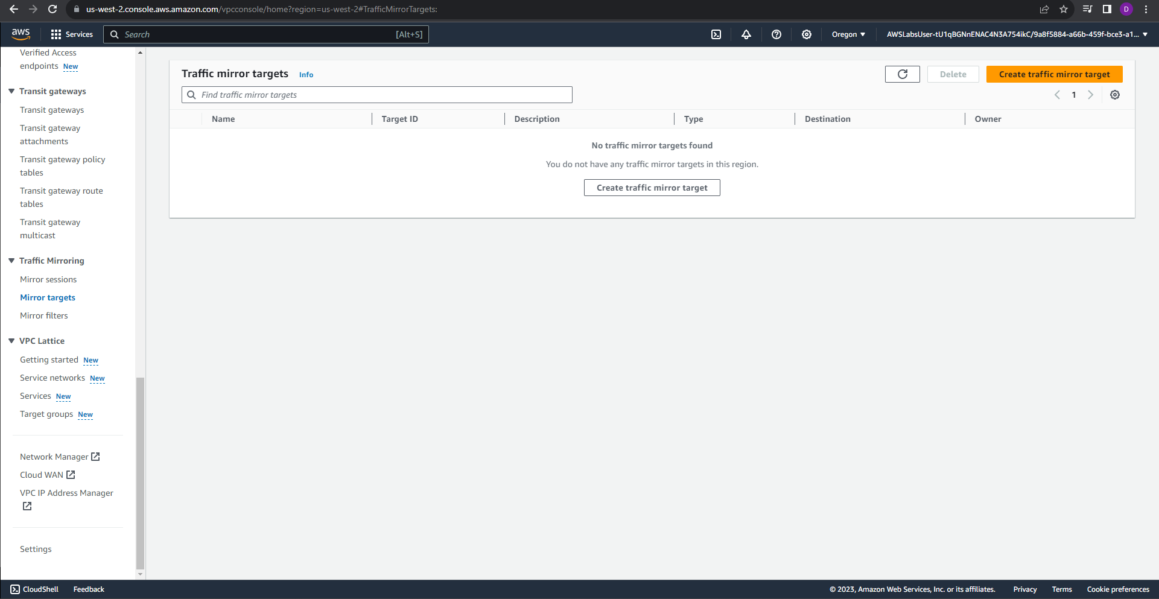Click the find traffic mirror targets search field
The image size is (1159, 599).
(376, 95)
